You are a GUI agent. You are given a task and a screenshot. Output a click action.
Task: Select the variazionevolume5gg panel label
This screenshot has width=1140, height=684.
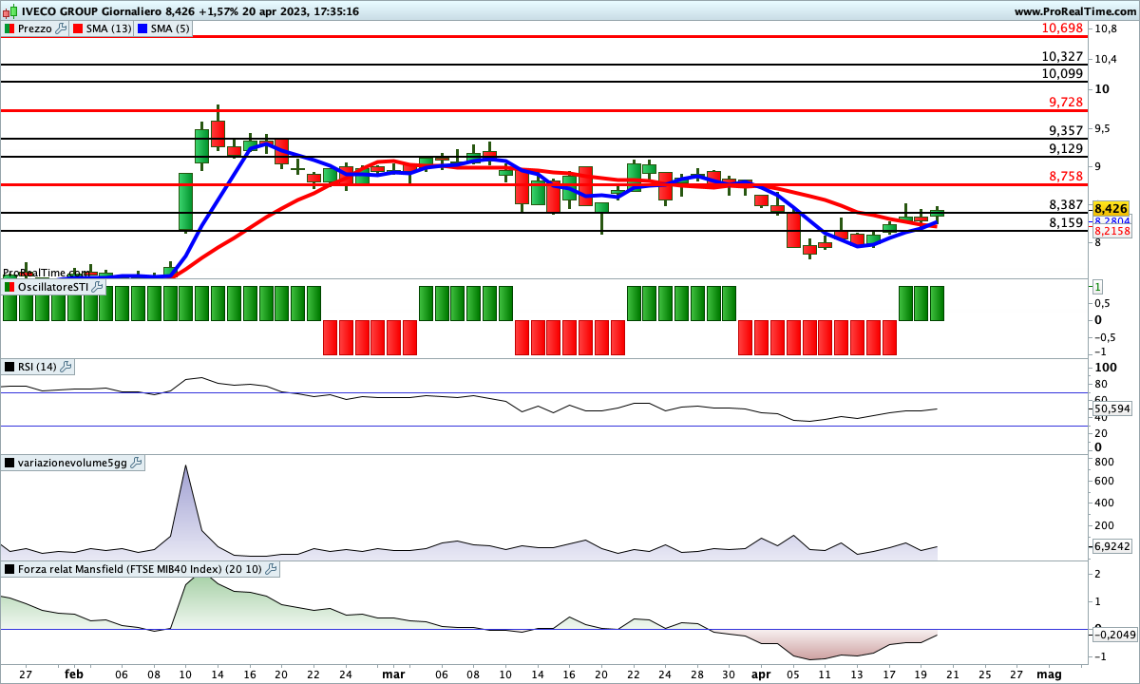tap(72, 463)
